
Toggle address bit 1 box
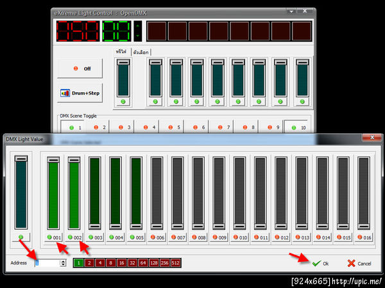(x=78, y=263)
